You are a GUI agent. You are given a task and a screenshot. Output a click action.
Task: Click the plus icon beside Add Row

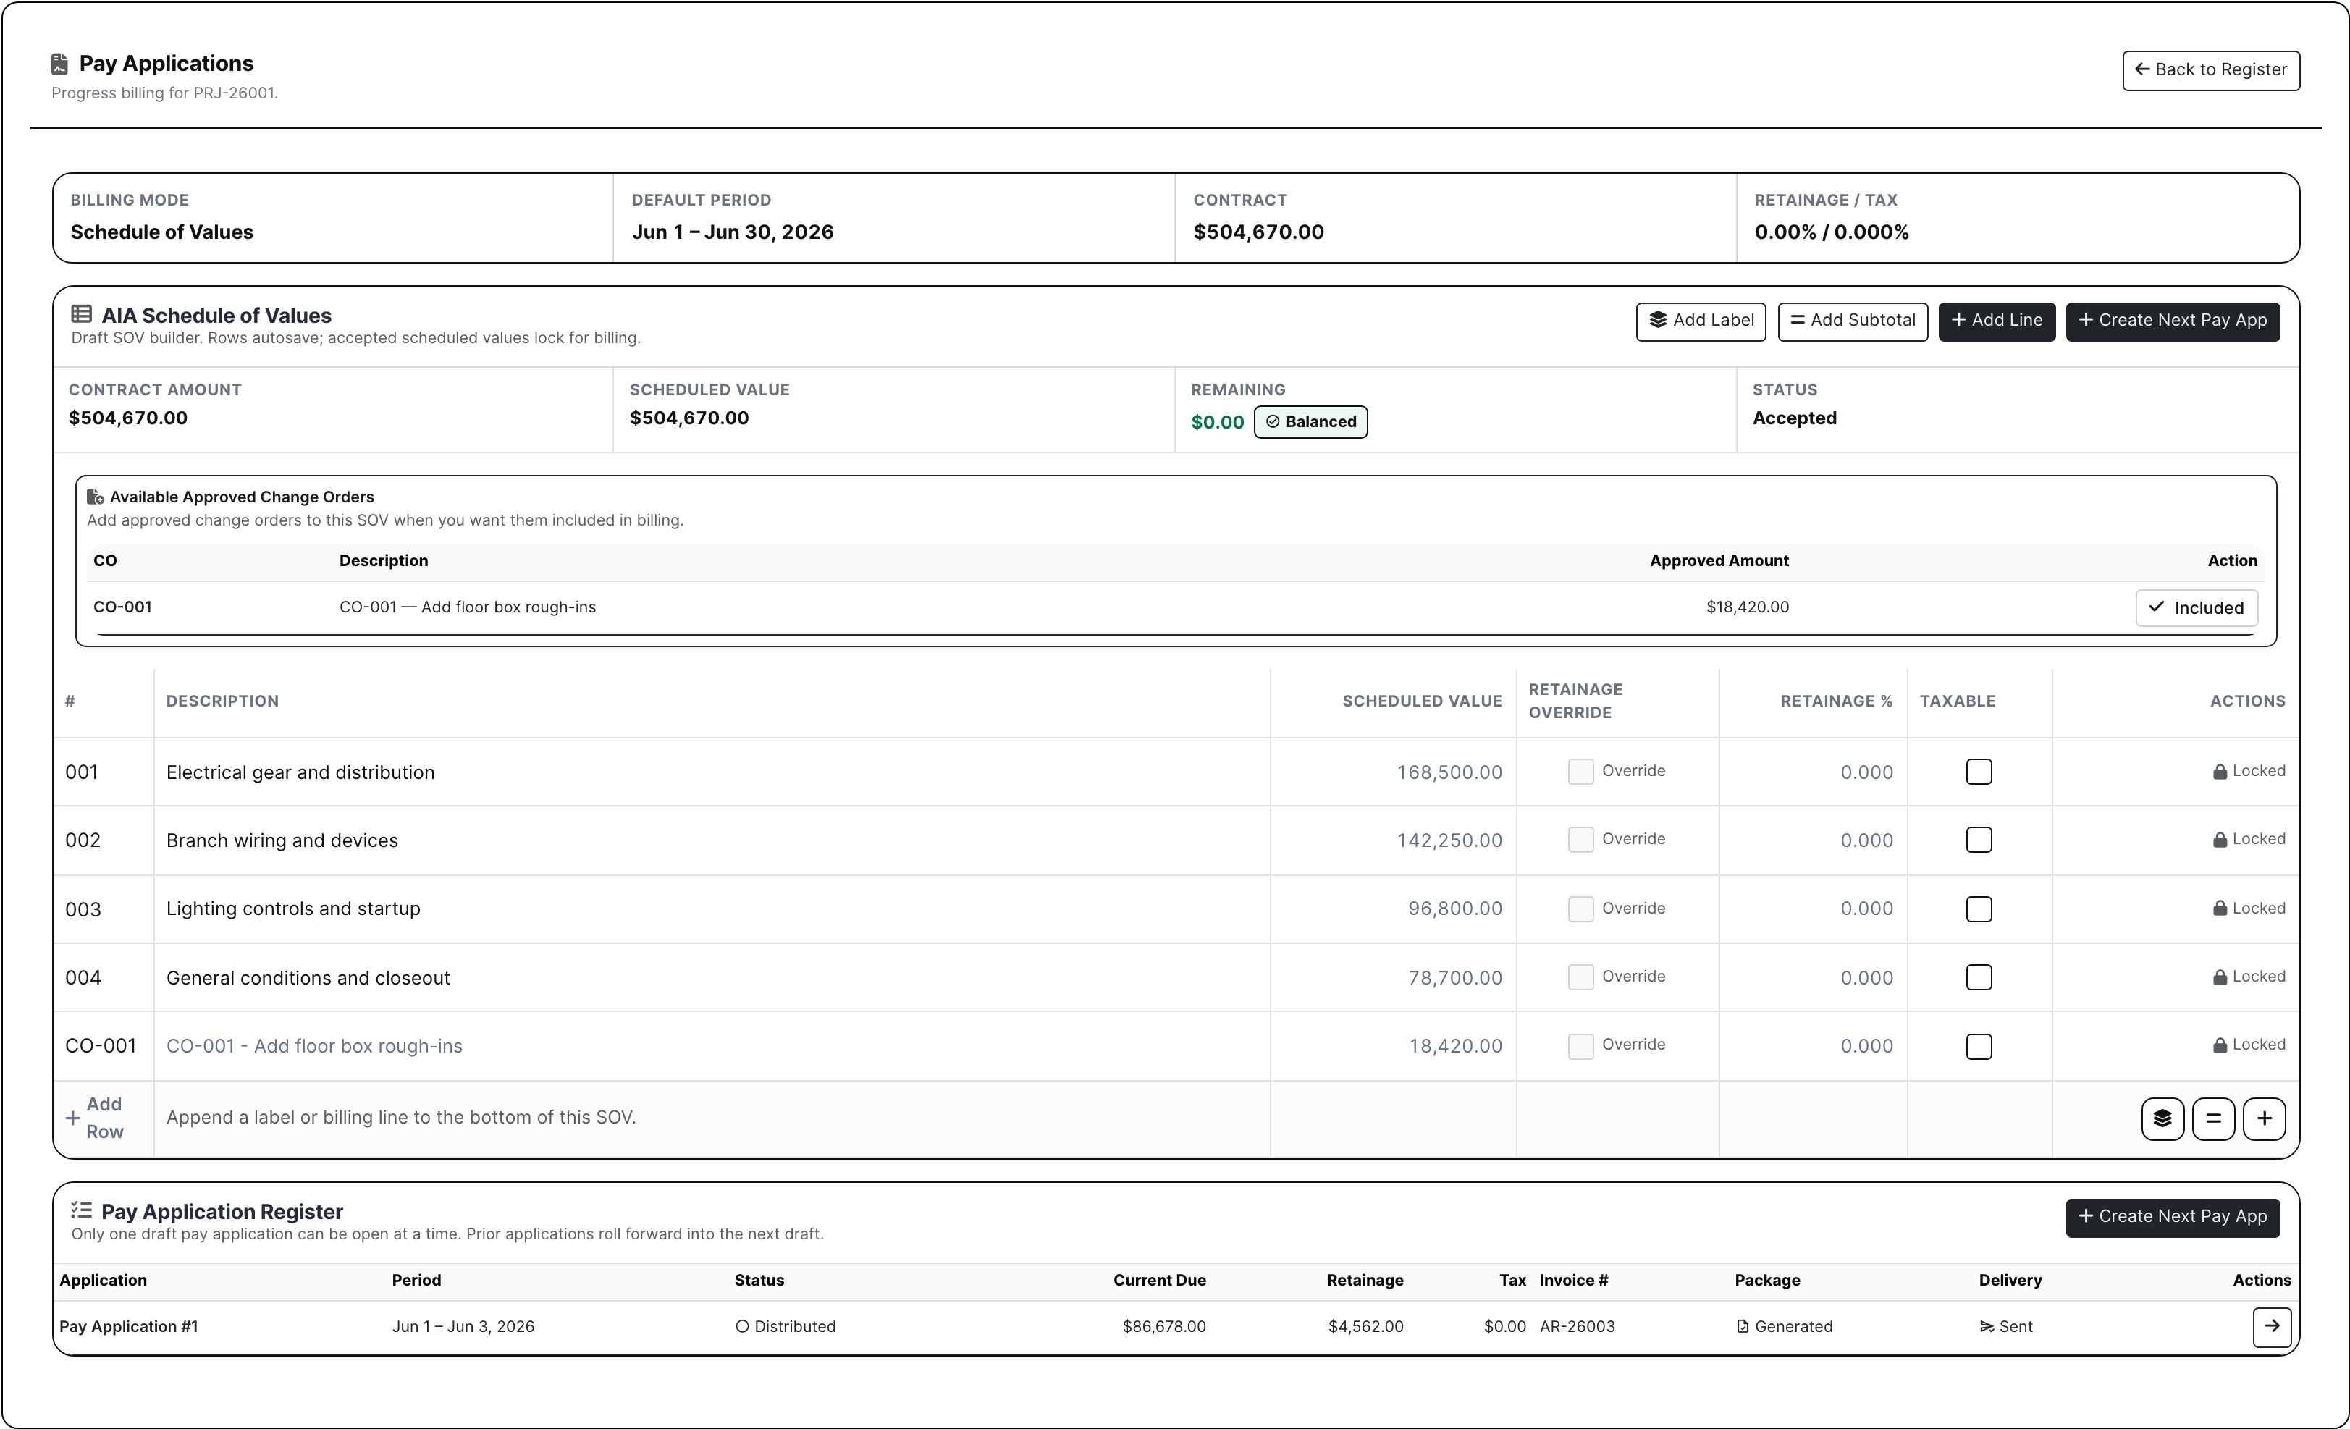[x=72, y=1118]
